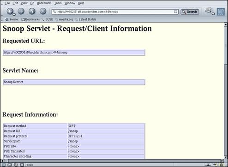Open the mozilla.org bookmark
Image resolution: width=228 pixels, height=167 pixels.
click(x=64, y=19)
